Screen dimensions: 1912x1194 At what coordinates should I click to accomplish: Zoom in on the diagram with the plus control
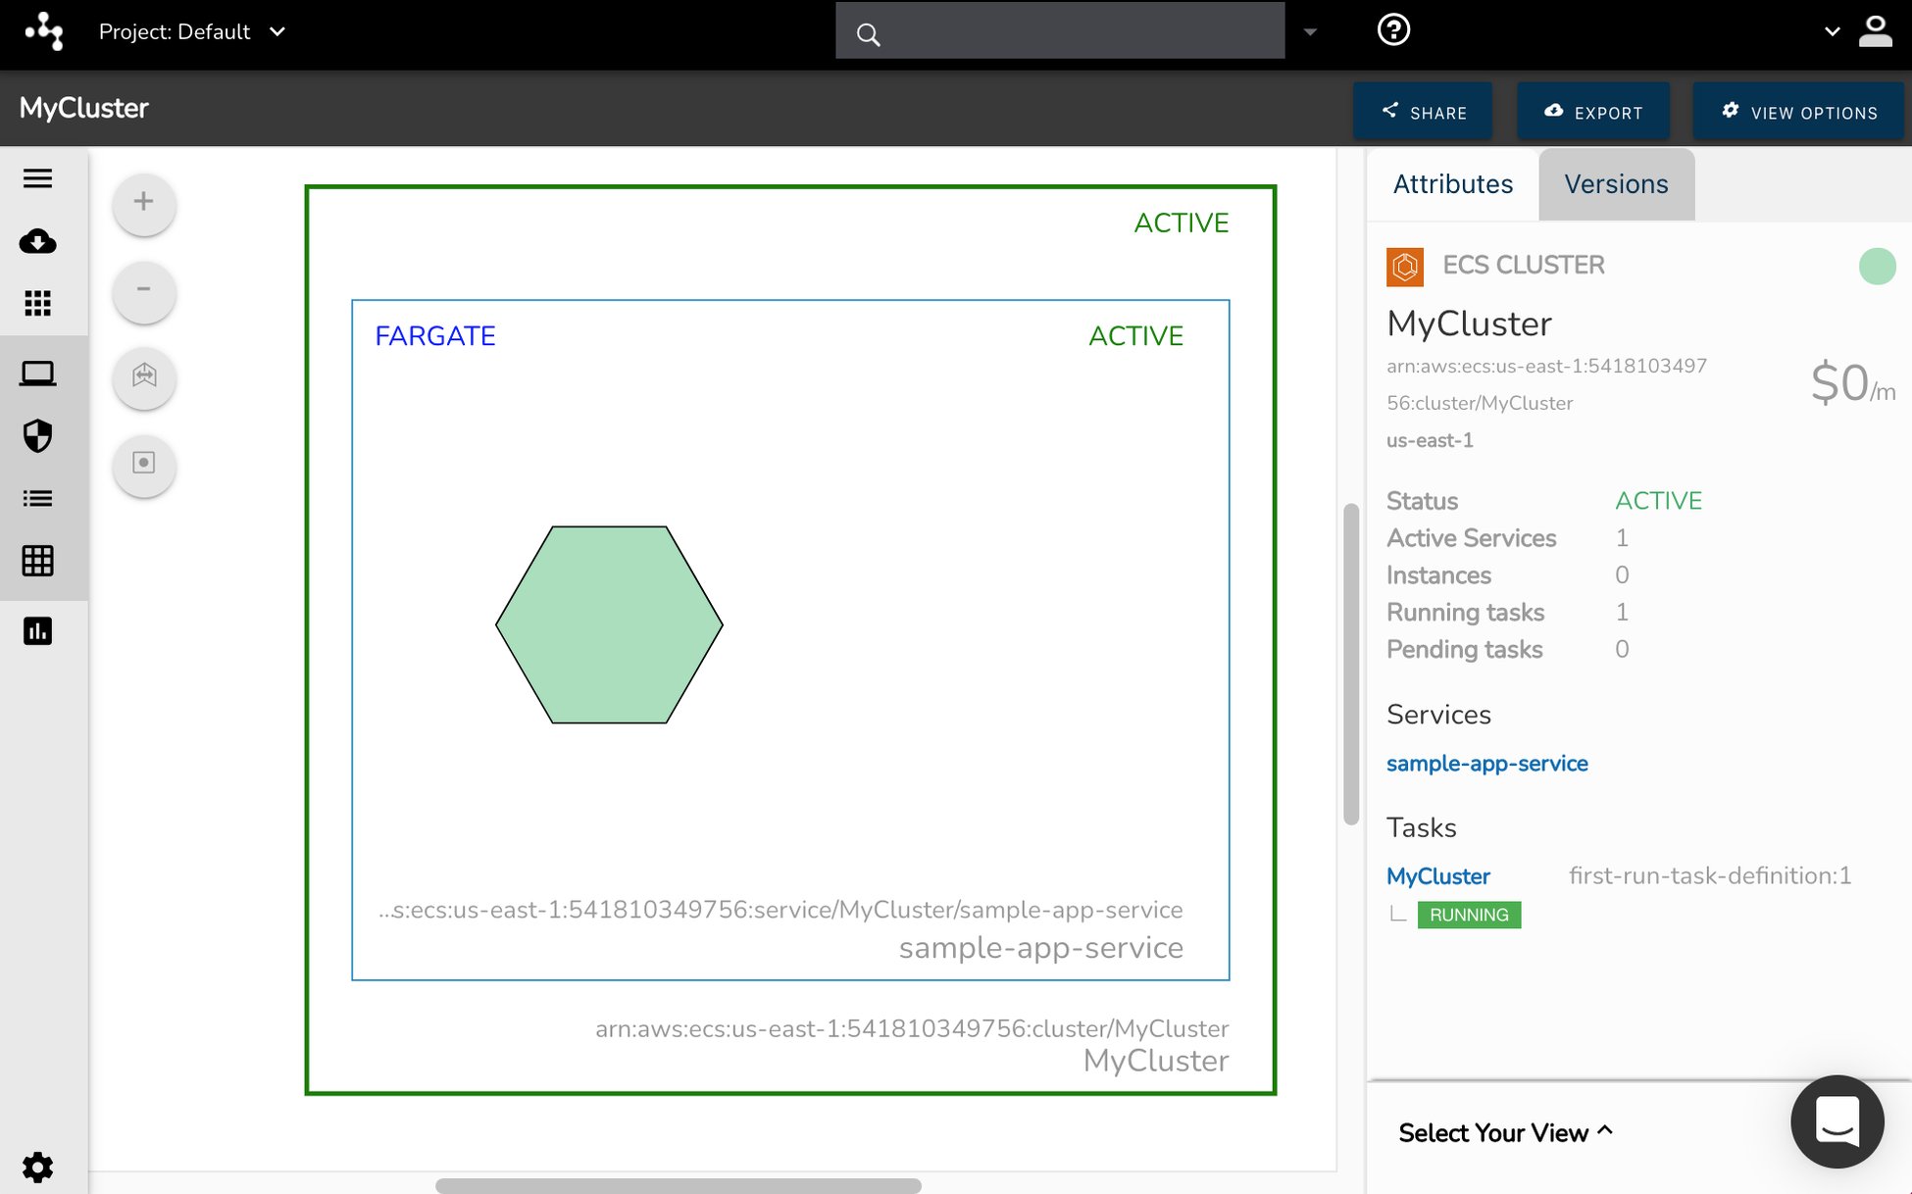pos(143,204)
